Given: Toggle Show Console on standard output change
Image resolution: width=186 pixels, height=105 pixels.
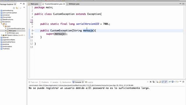Looking at the screenshot, I should [x=163, y=82].
